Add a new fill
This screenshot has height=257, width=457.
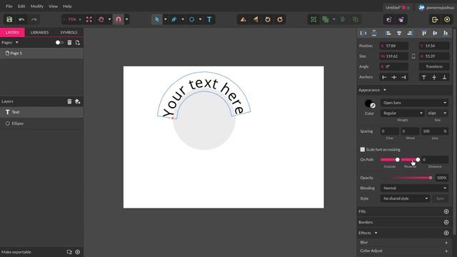446,211
